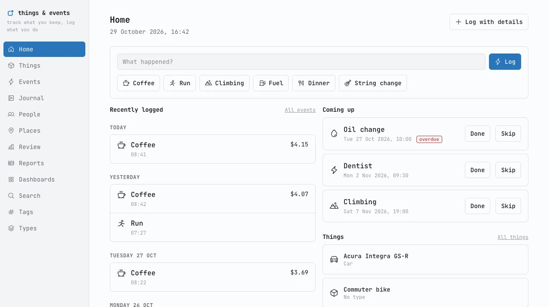Image resolution: width=549 pixels, height=307 pixels.
Task: Click the plus icon in Log with details
Action: (x=459, y=22)
